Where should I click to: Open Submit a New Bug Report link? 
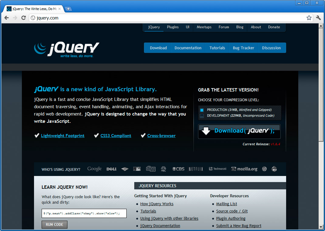tap(239, 226)
